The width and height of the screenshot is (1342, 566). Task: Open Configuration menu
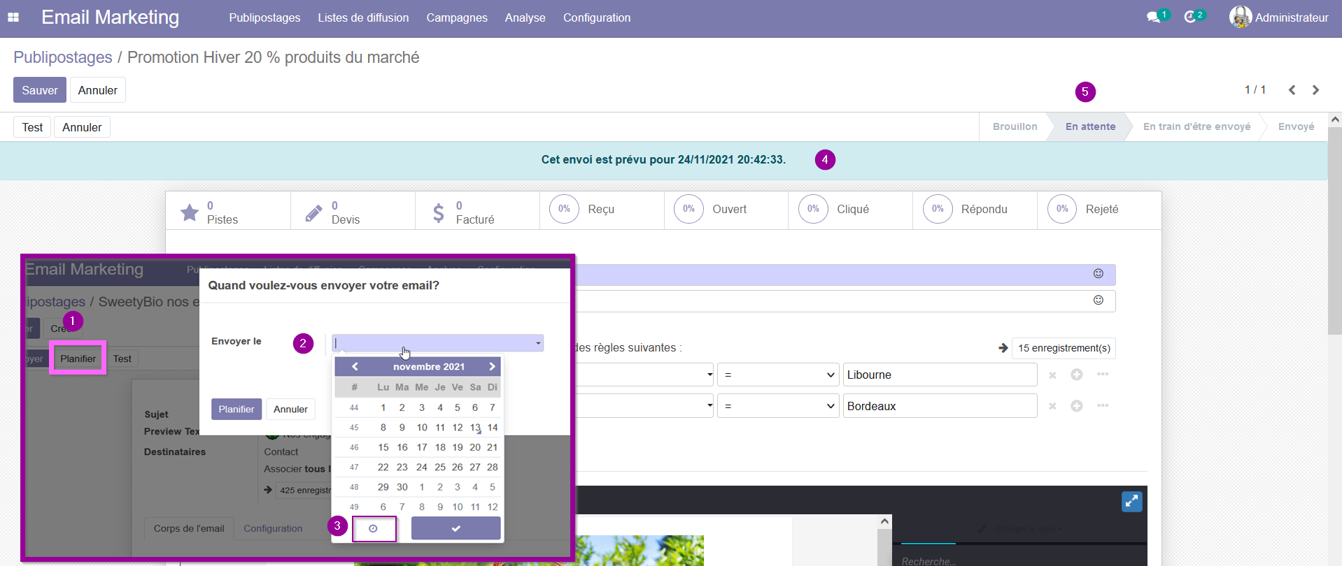tap(597, 17)
